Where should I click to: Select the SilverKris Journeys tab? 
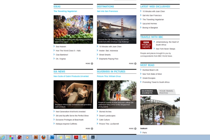tap(149, 92)
